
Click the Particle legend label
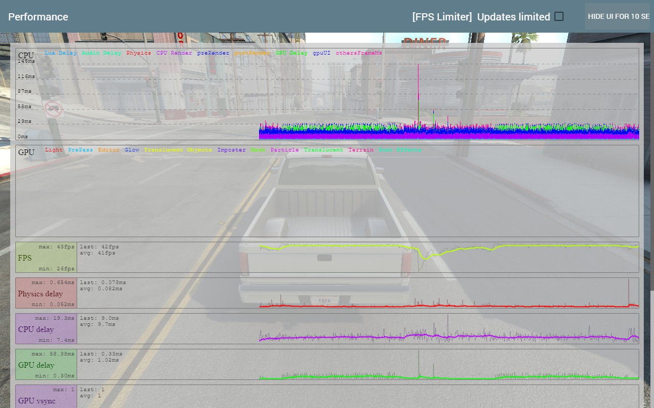tap(285, 150)
